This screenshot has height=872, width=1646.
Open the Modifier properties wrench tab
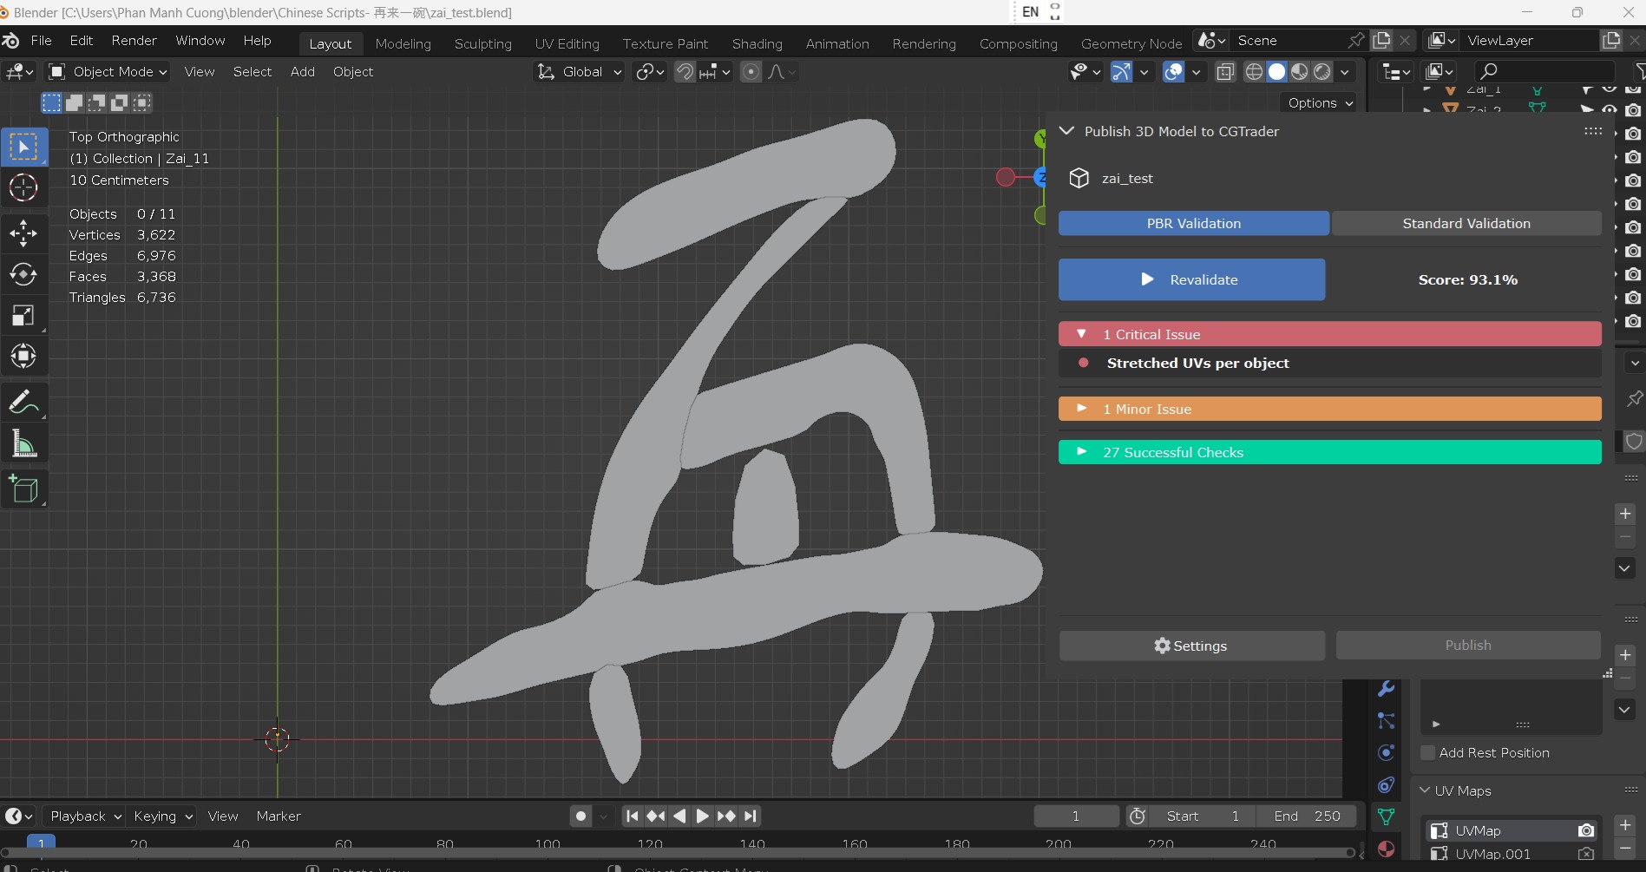tap(1386, 688)
